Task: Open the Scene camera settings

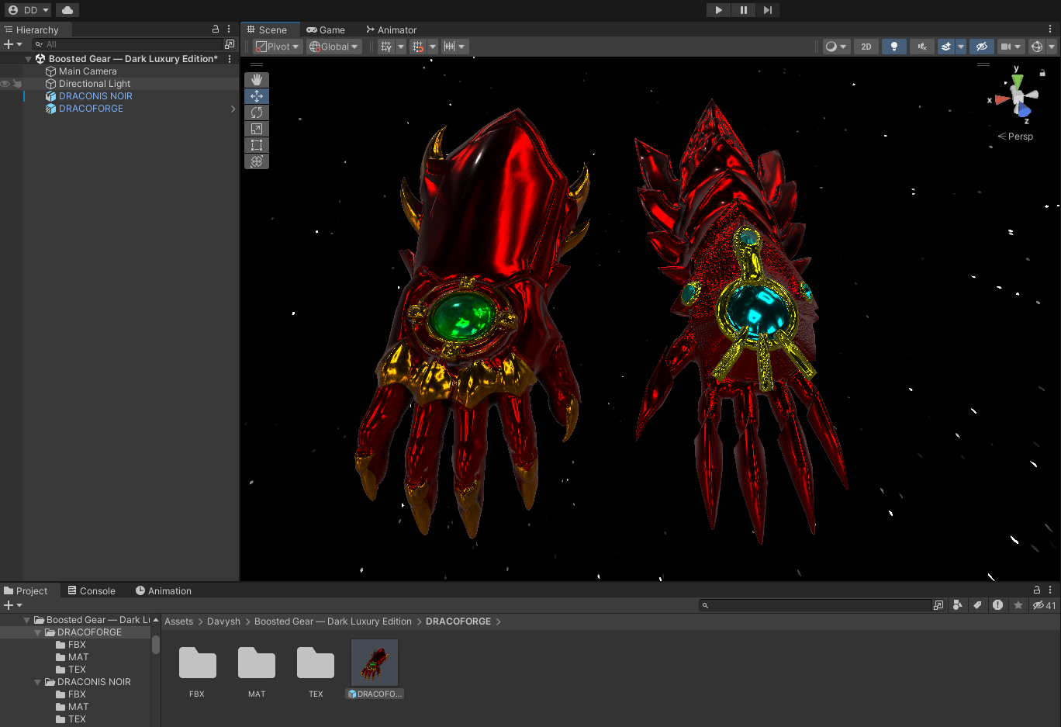Action: [x=1011, y=47]
